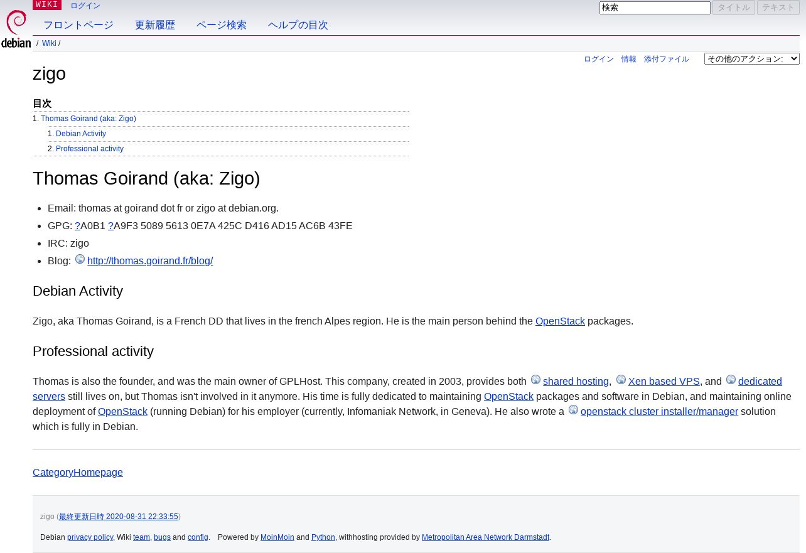Click the globe icon before dedicated servers
Viewport: 806px width, 553px height.
[x=731, y=380]
